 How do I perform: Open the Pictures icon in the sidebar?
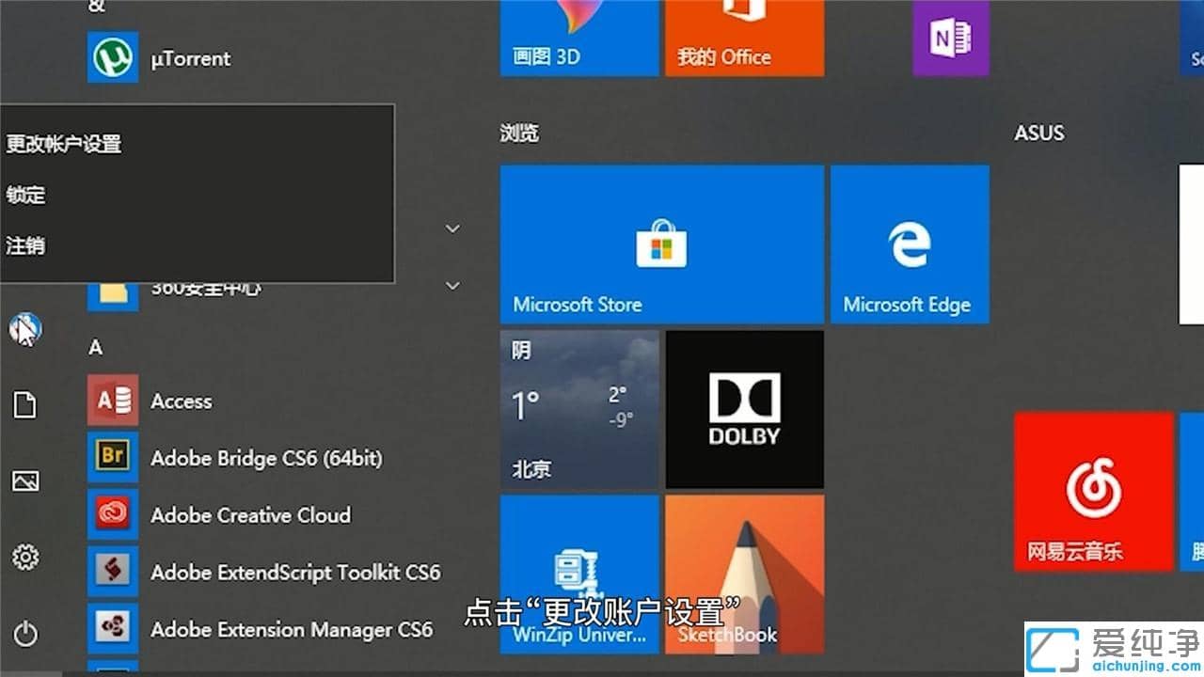click(x=24, y=480)
